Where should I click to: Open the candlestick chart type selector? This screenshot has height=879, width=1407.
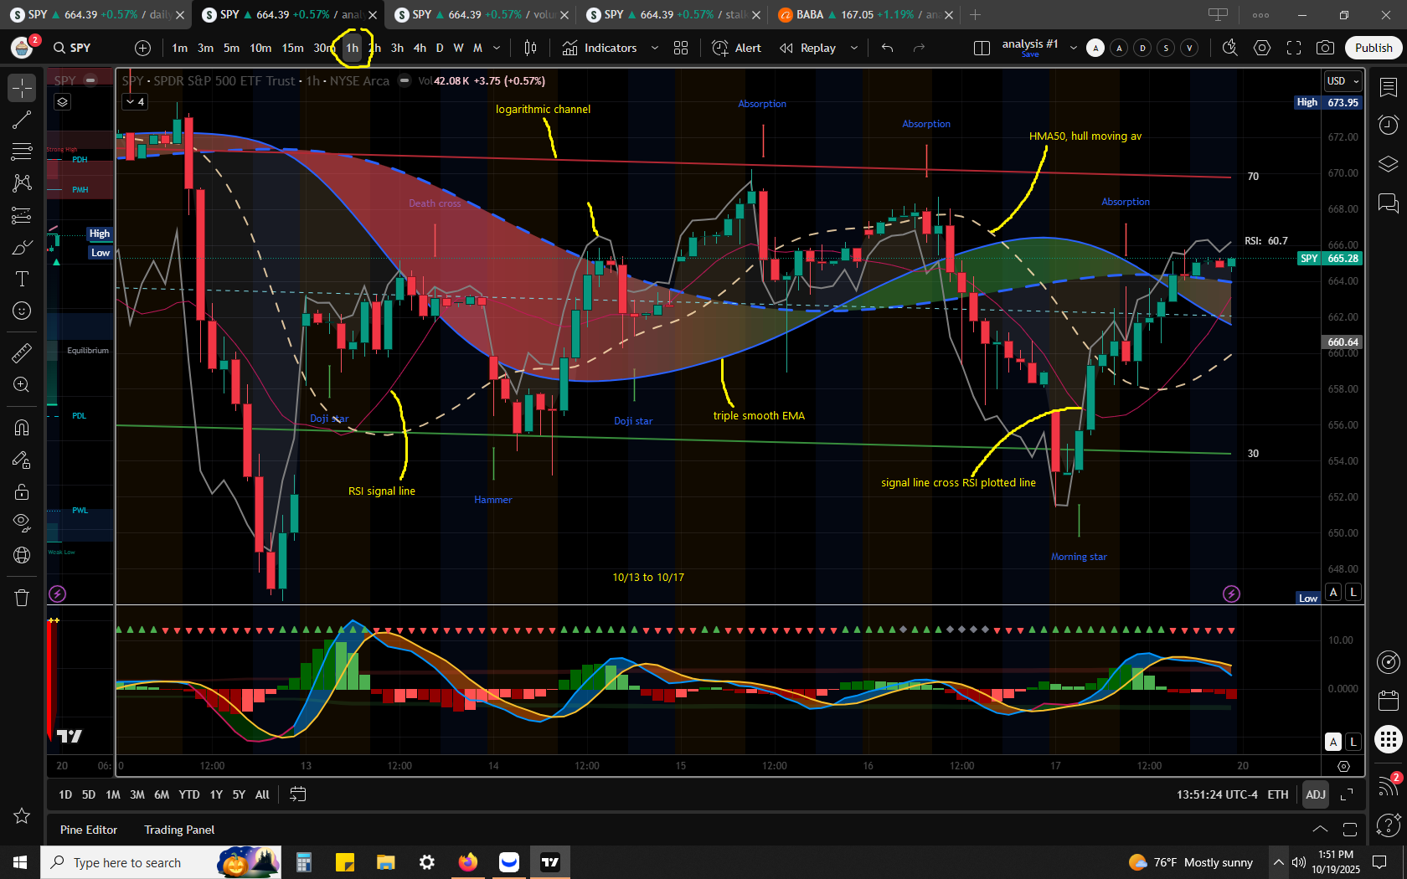click(x=530, y=48)
